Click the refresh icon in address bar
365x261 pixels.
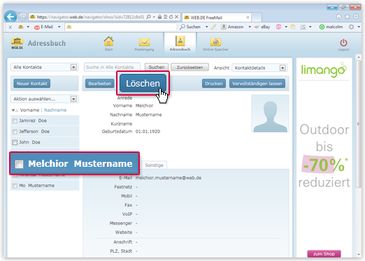click(171, 17)
